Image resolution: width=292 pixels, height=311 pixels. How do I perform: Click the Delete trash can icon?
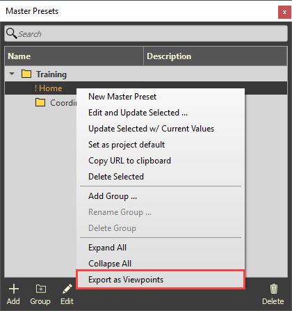(274, 289)
